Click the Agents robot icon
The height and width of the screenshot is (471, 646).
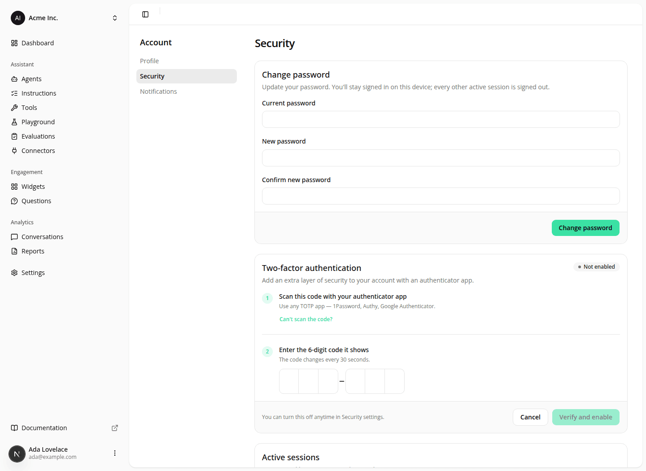14,79
